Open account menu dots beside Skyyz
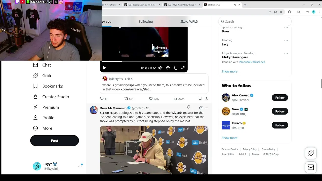Image resolution: width=322 pixels, height=181 pixels. (80, 166)
